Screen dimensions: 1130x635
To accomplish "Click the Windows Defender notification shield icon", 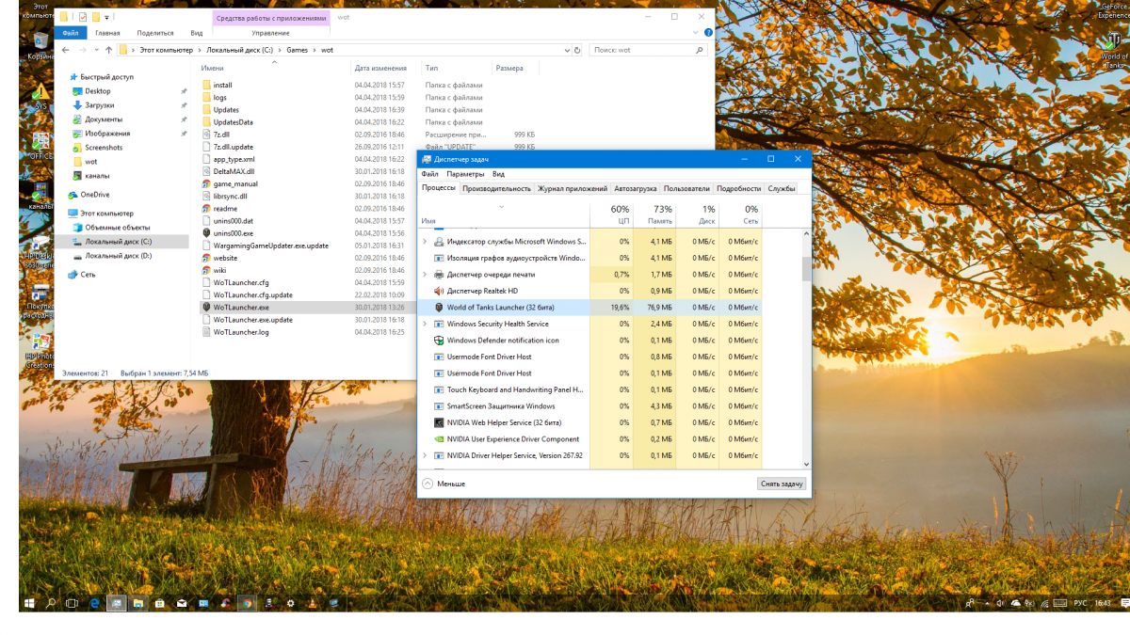I will click(x=439, y=341).
